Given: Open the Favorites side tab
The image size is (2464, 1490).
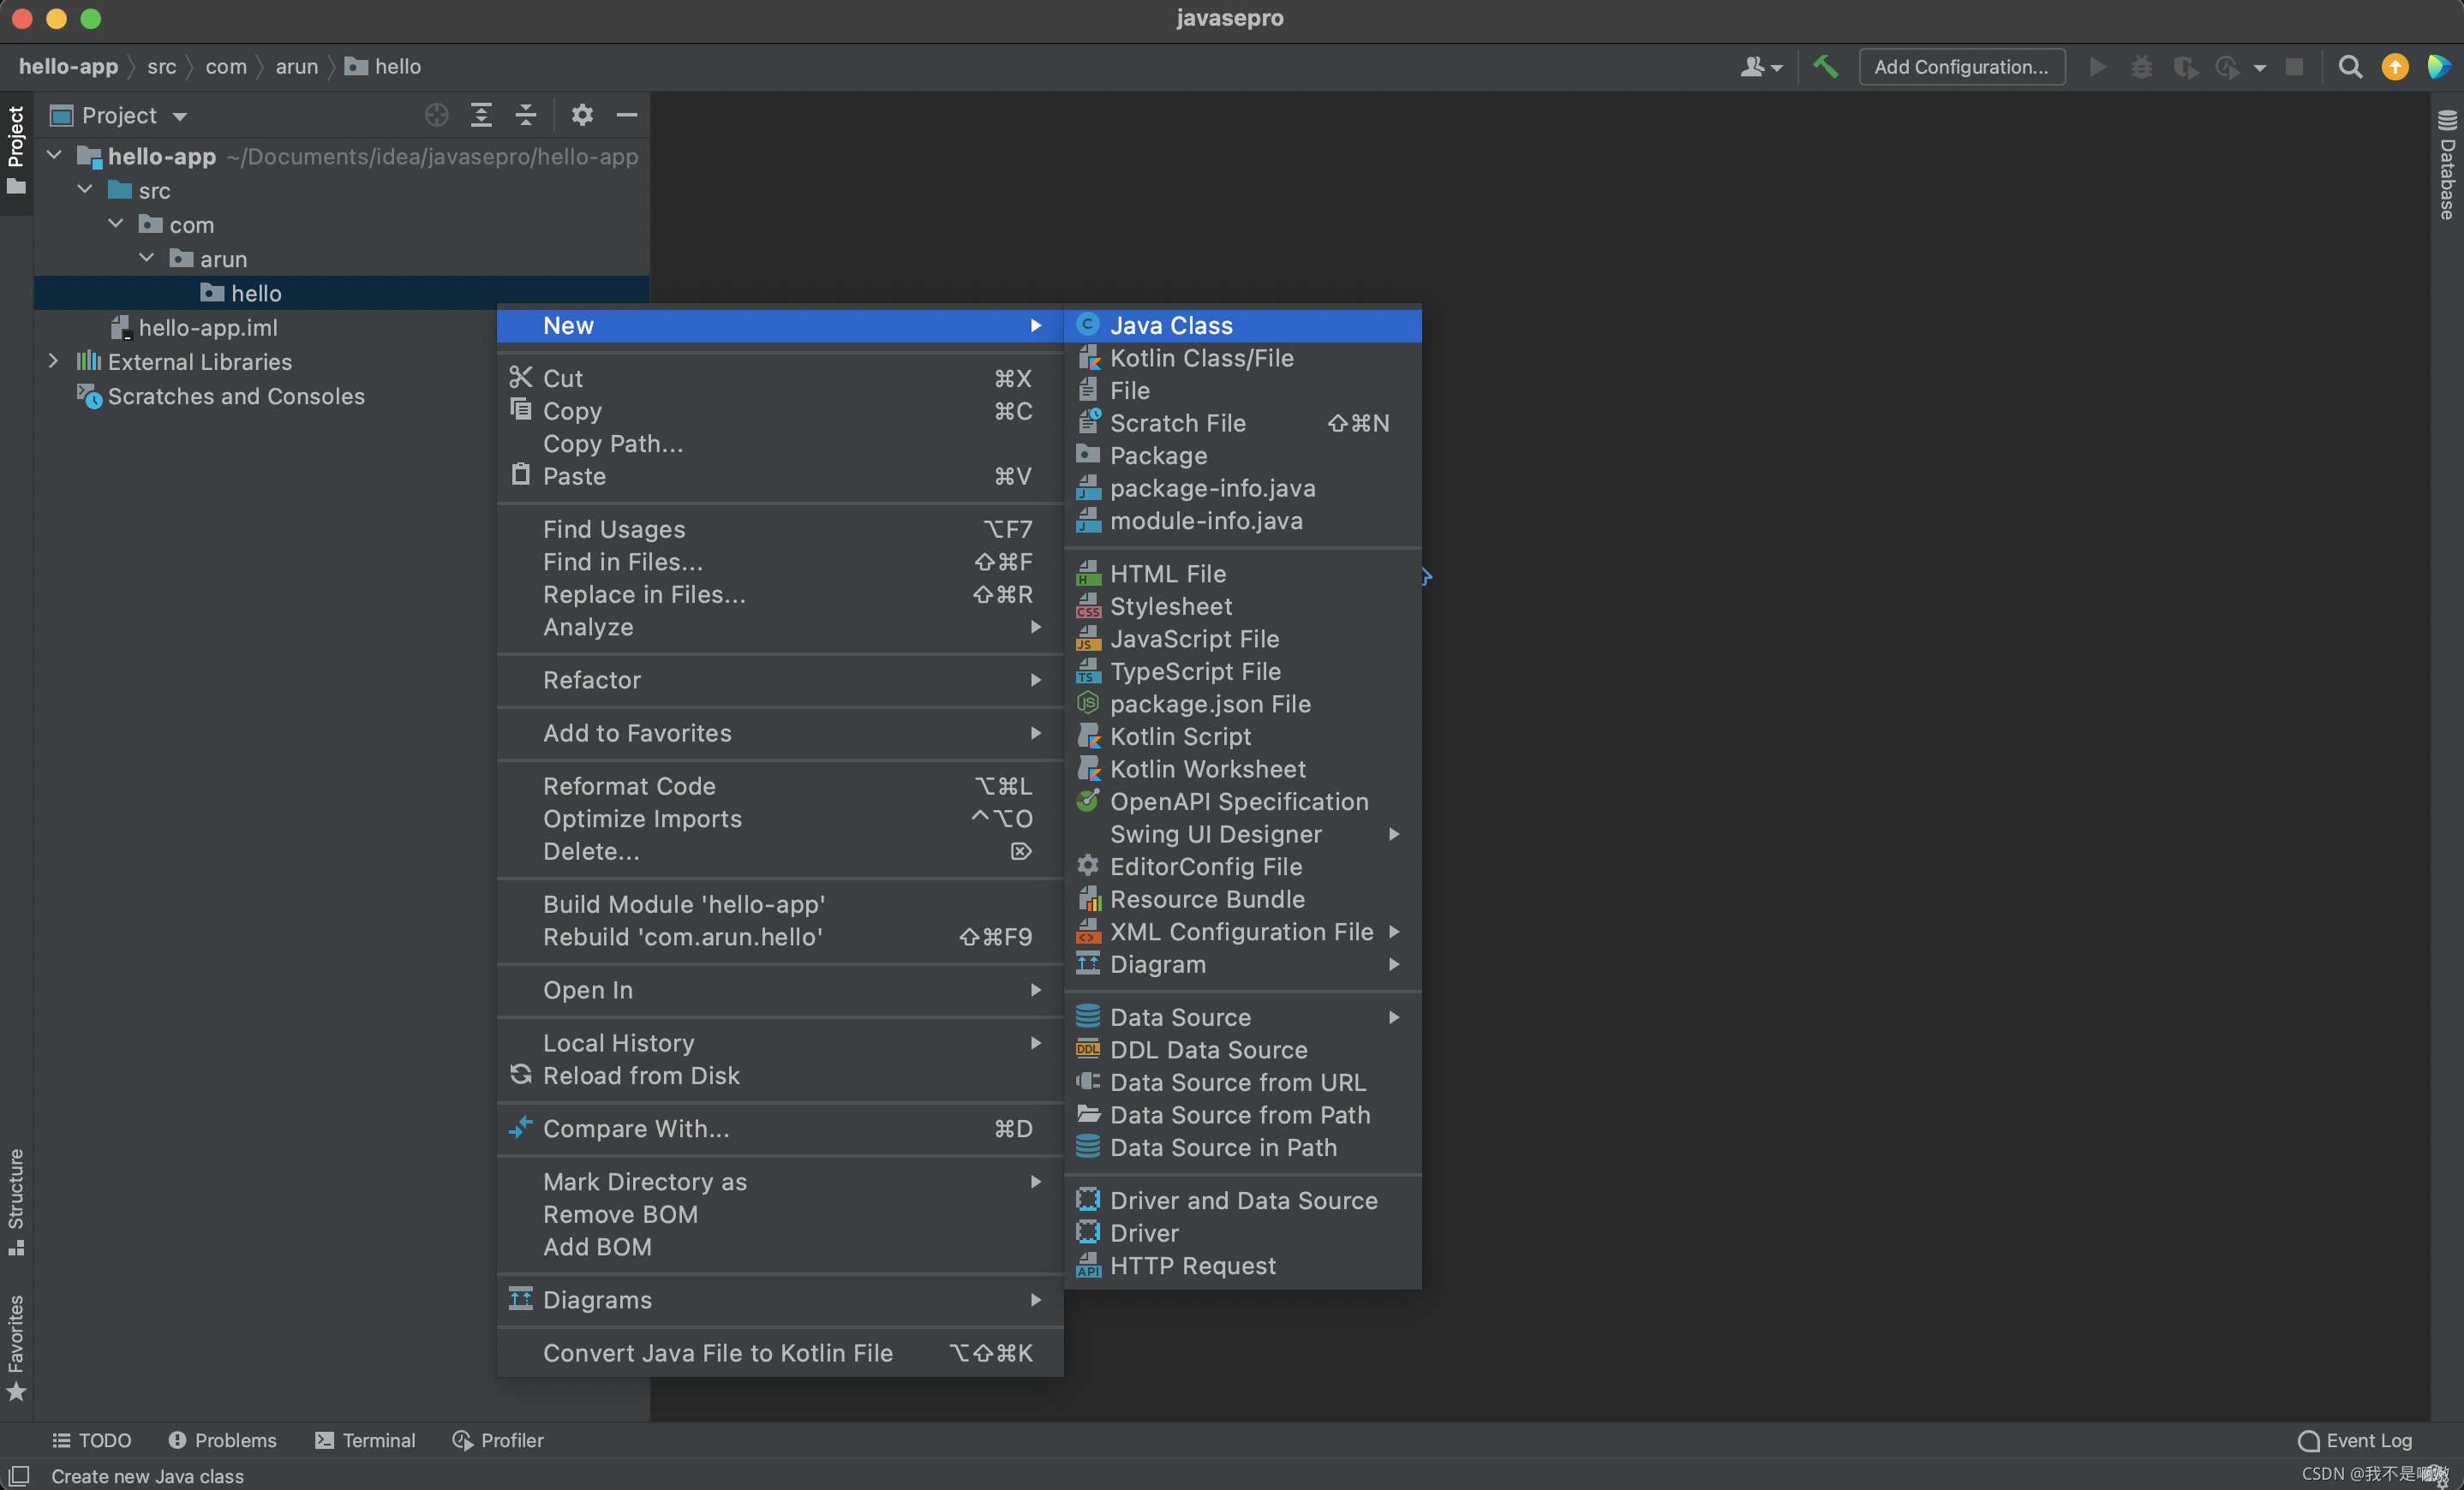Looking at the screenshot, I should coord(16,1348).
